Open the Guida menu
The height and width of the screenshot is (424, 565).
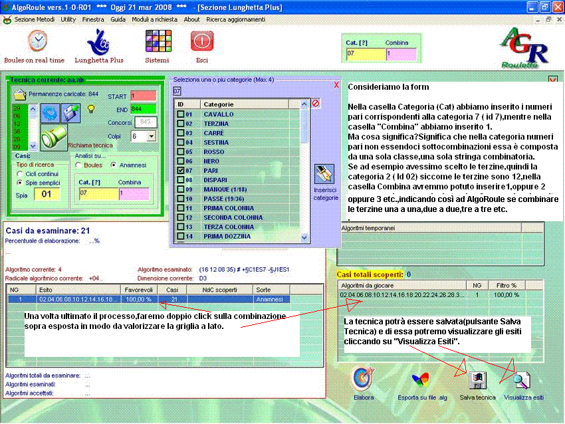tap(118, 19)
